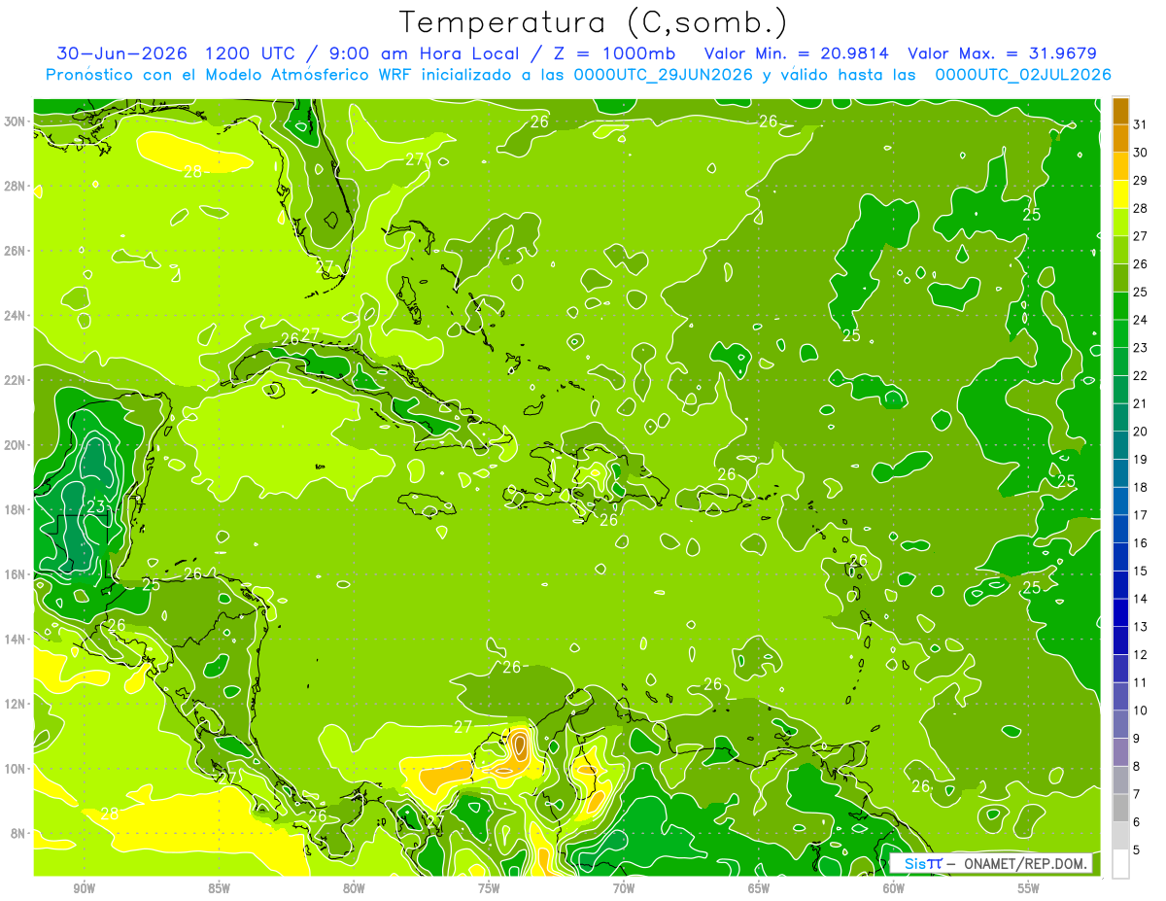Click longitude axis label "80W"
The height and width of the screenshot is (901, 1166).
354,888
